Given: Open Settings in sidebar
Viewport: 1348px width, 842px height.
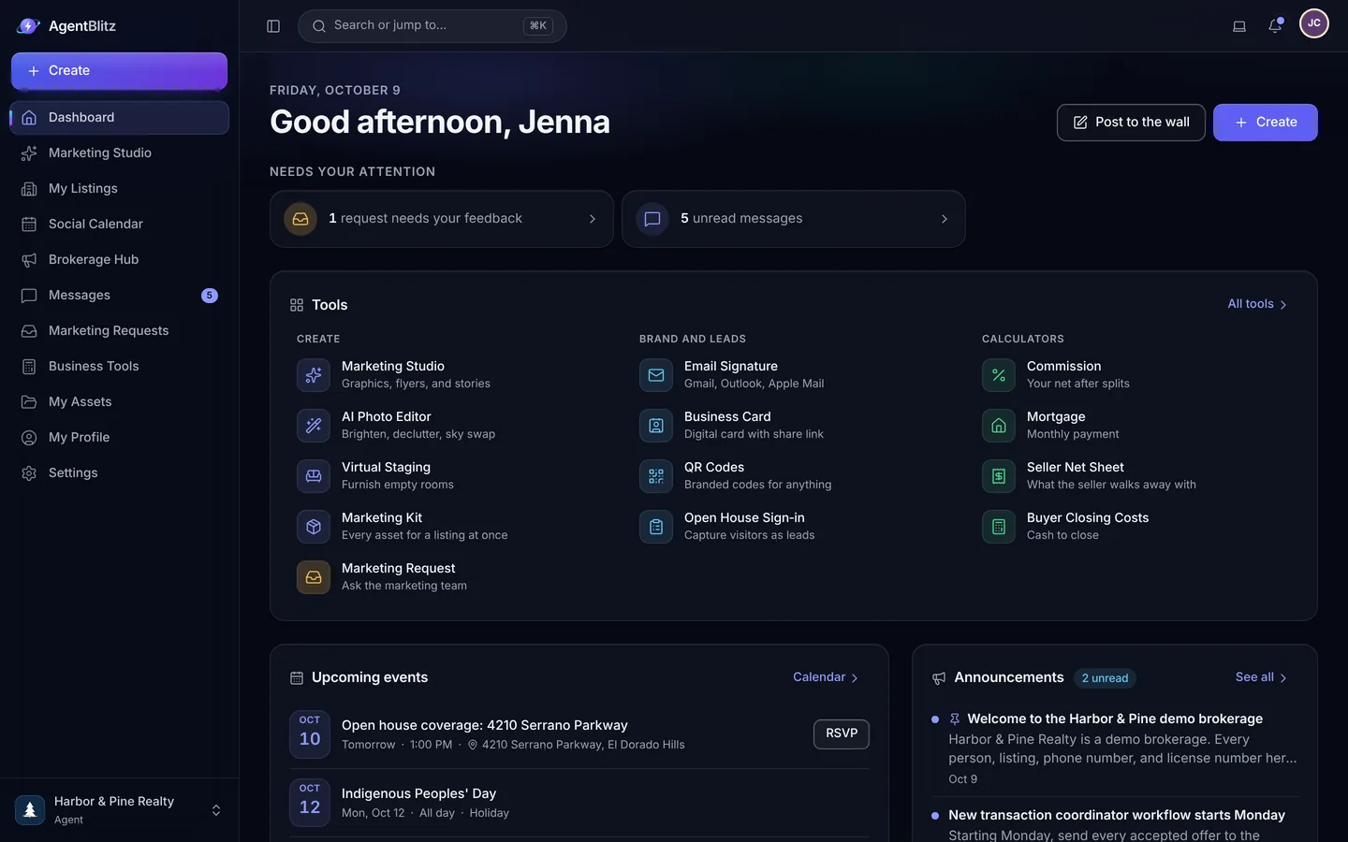Looking at the screenshot, I should [119, 473].
